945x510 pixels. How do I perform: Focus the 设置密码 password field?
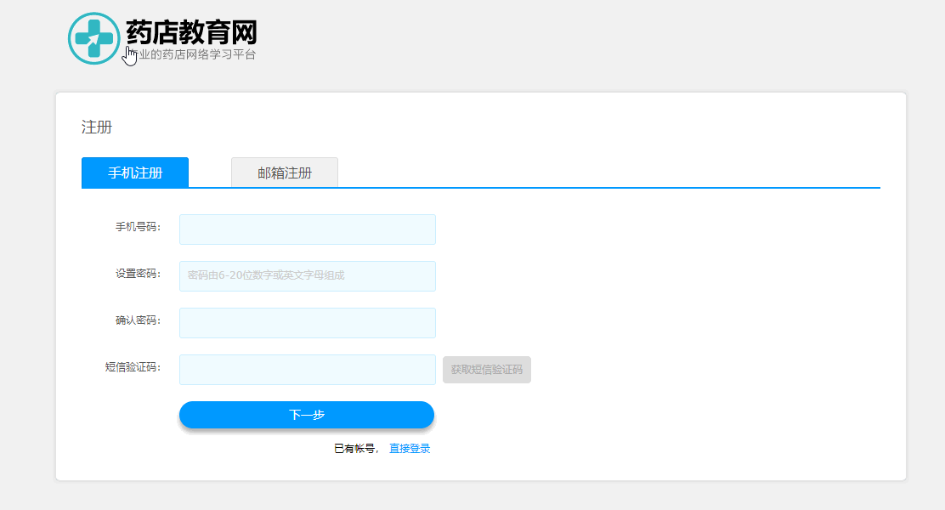[x=308, y=276]
